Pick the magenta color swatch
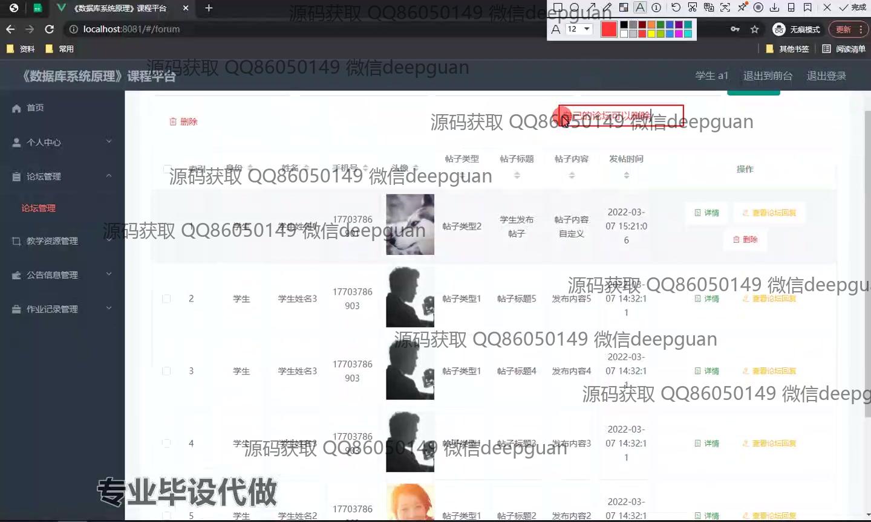The image size is (871, 522). pos(679,34)
